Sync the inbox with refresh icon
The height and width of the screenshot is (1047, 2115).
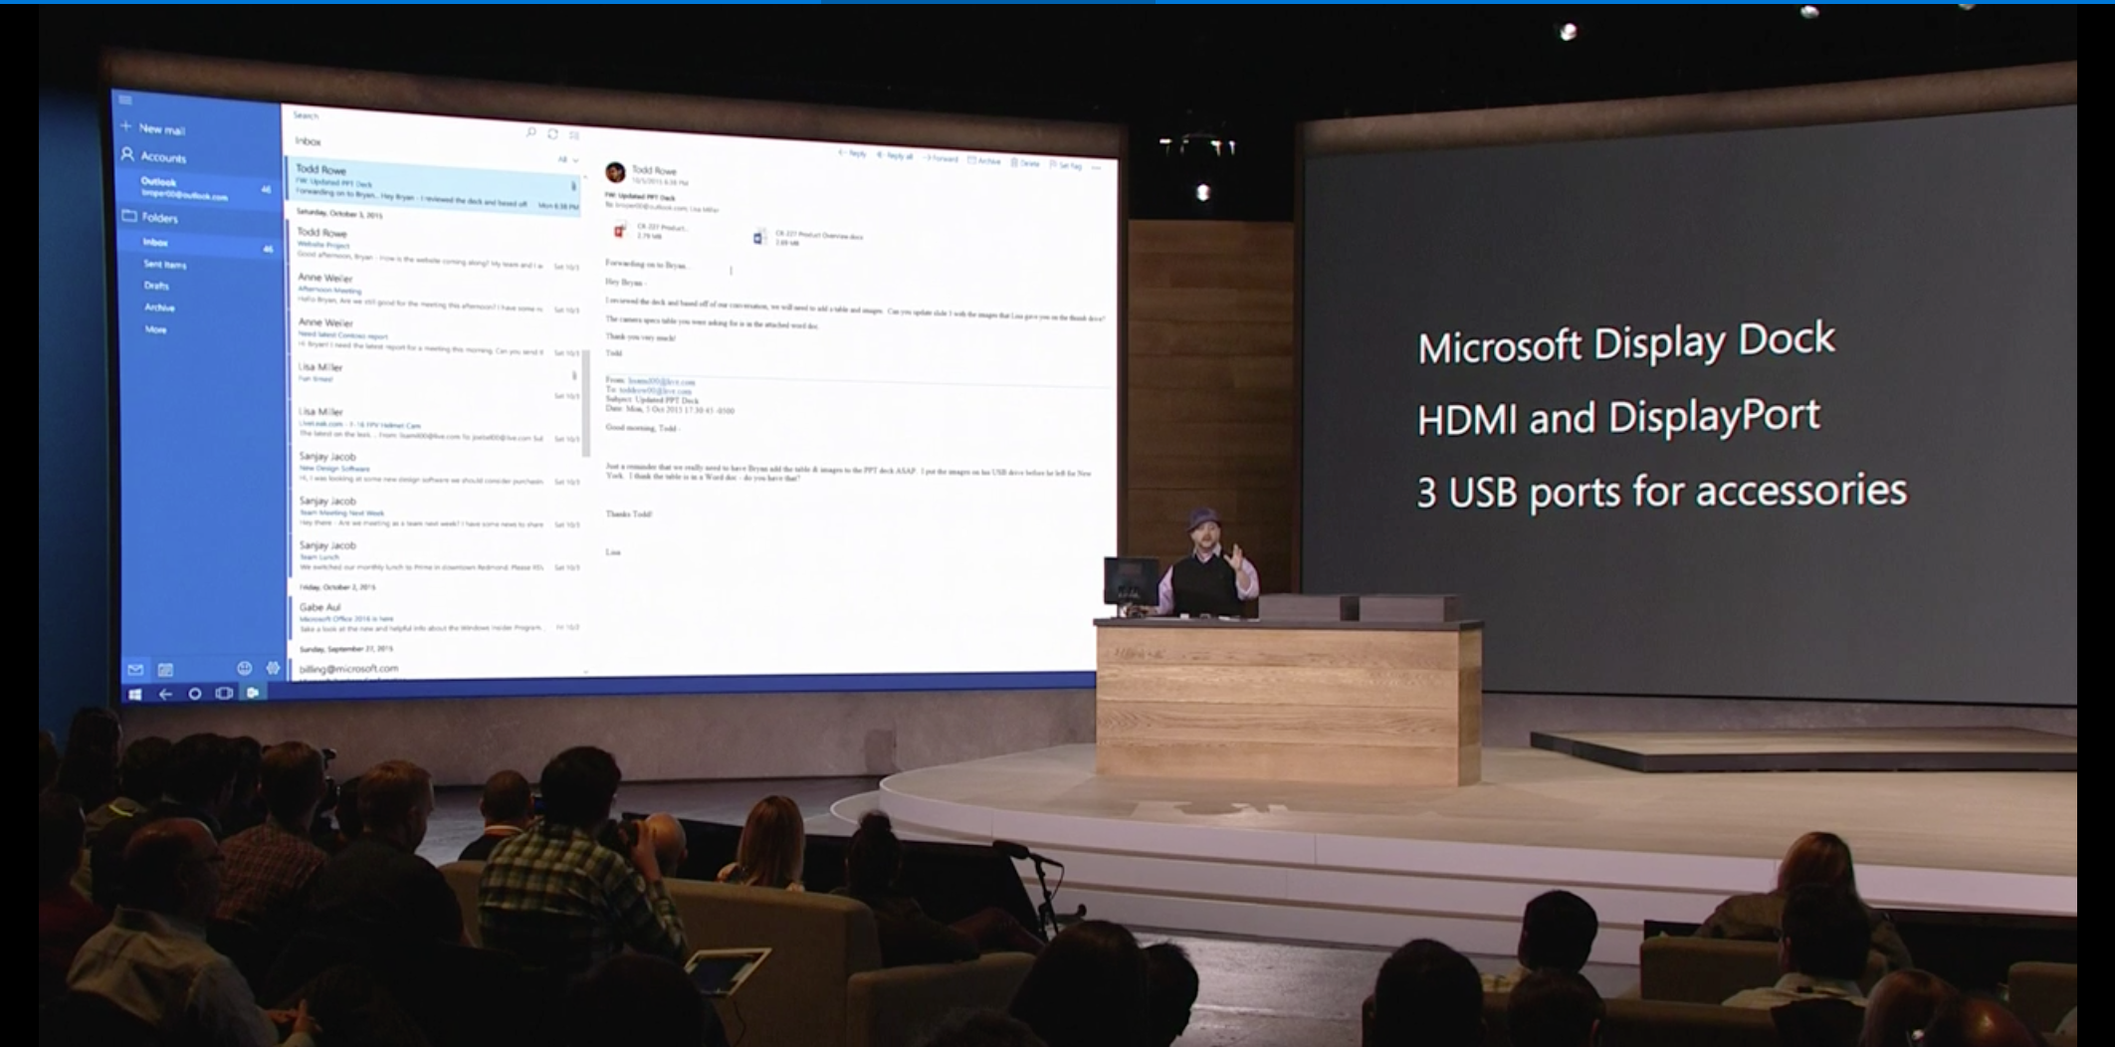[x=553, y=134]
